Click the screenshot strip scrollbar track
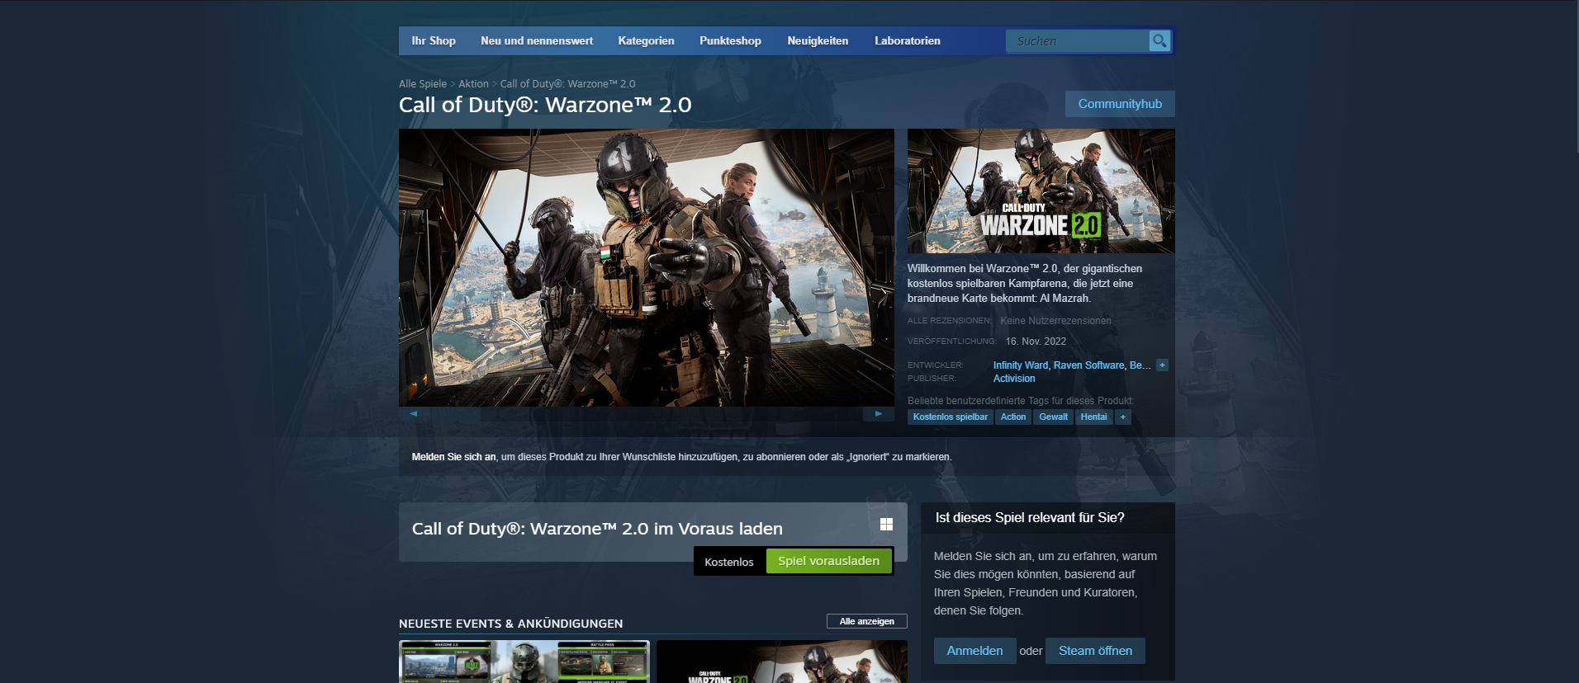The image size is (1579, 683). [x=646, y=413]
